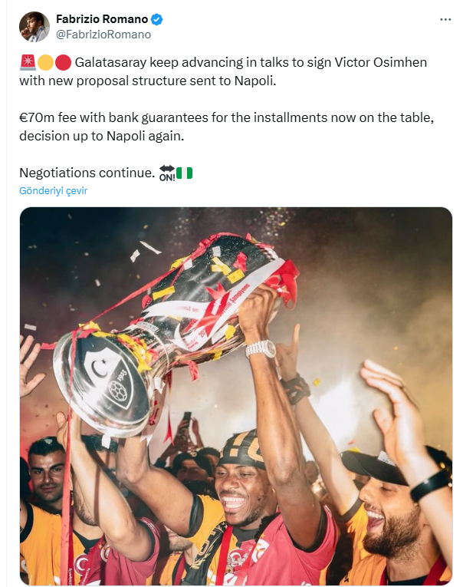The image size is (463, 587).
Task: Click the red siren emoji
Action: pyautogui.click(x=28, y=62)
